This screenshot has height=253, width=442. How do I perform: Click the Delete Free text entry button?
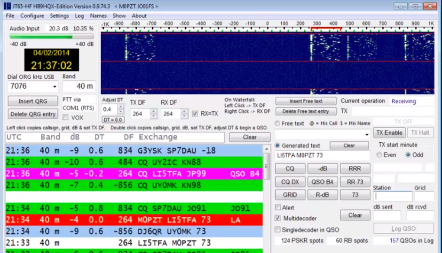point(306,111)
